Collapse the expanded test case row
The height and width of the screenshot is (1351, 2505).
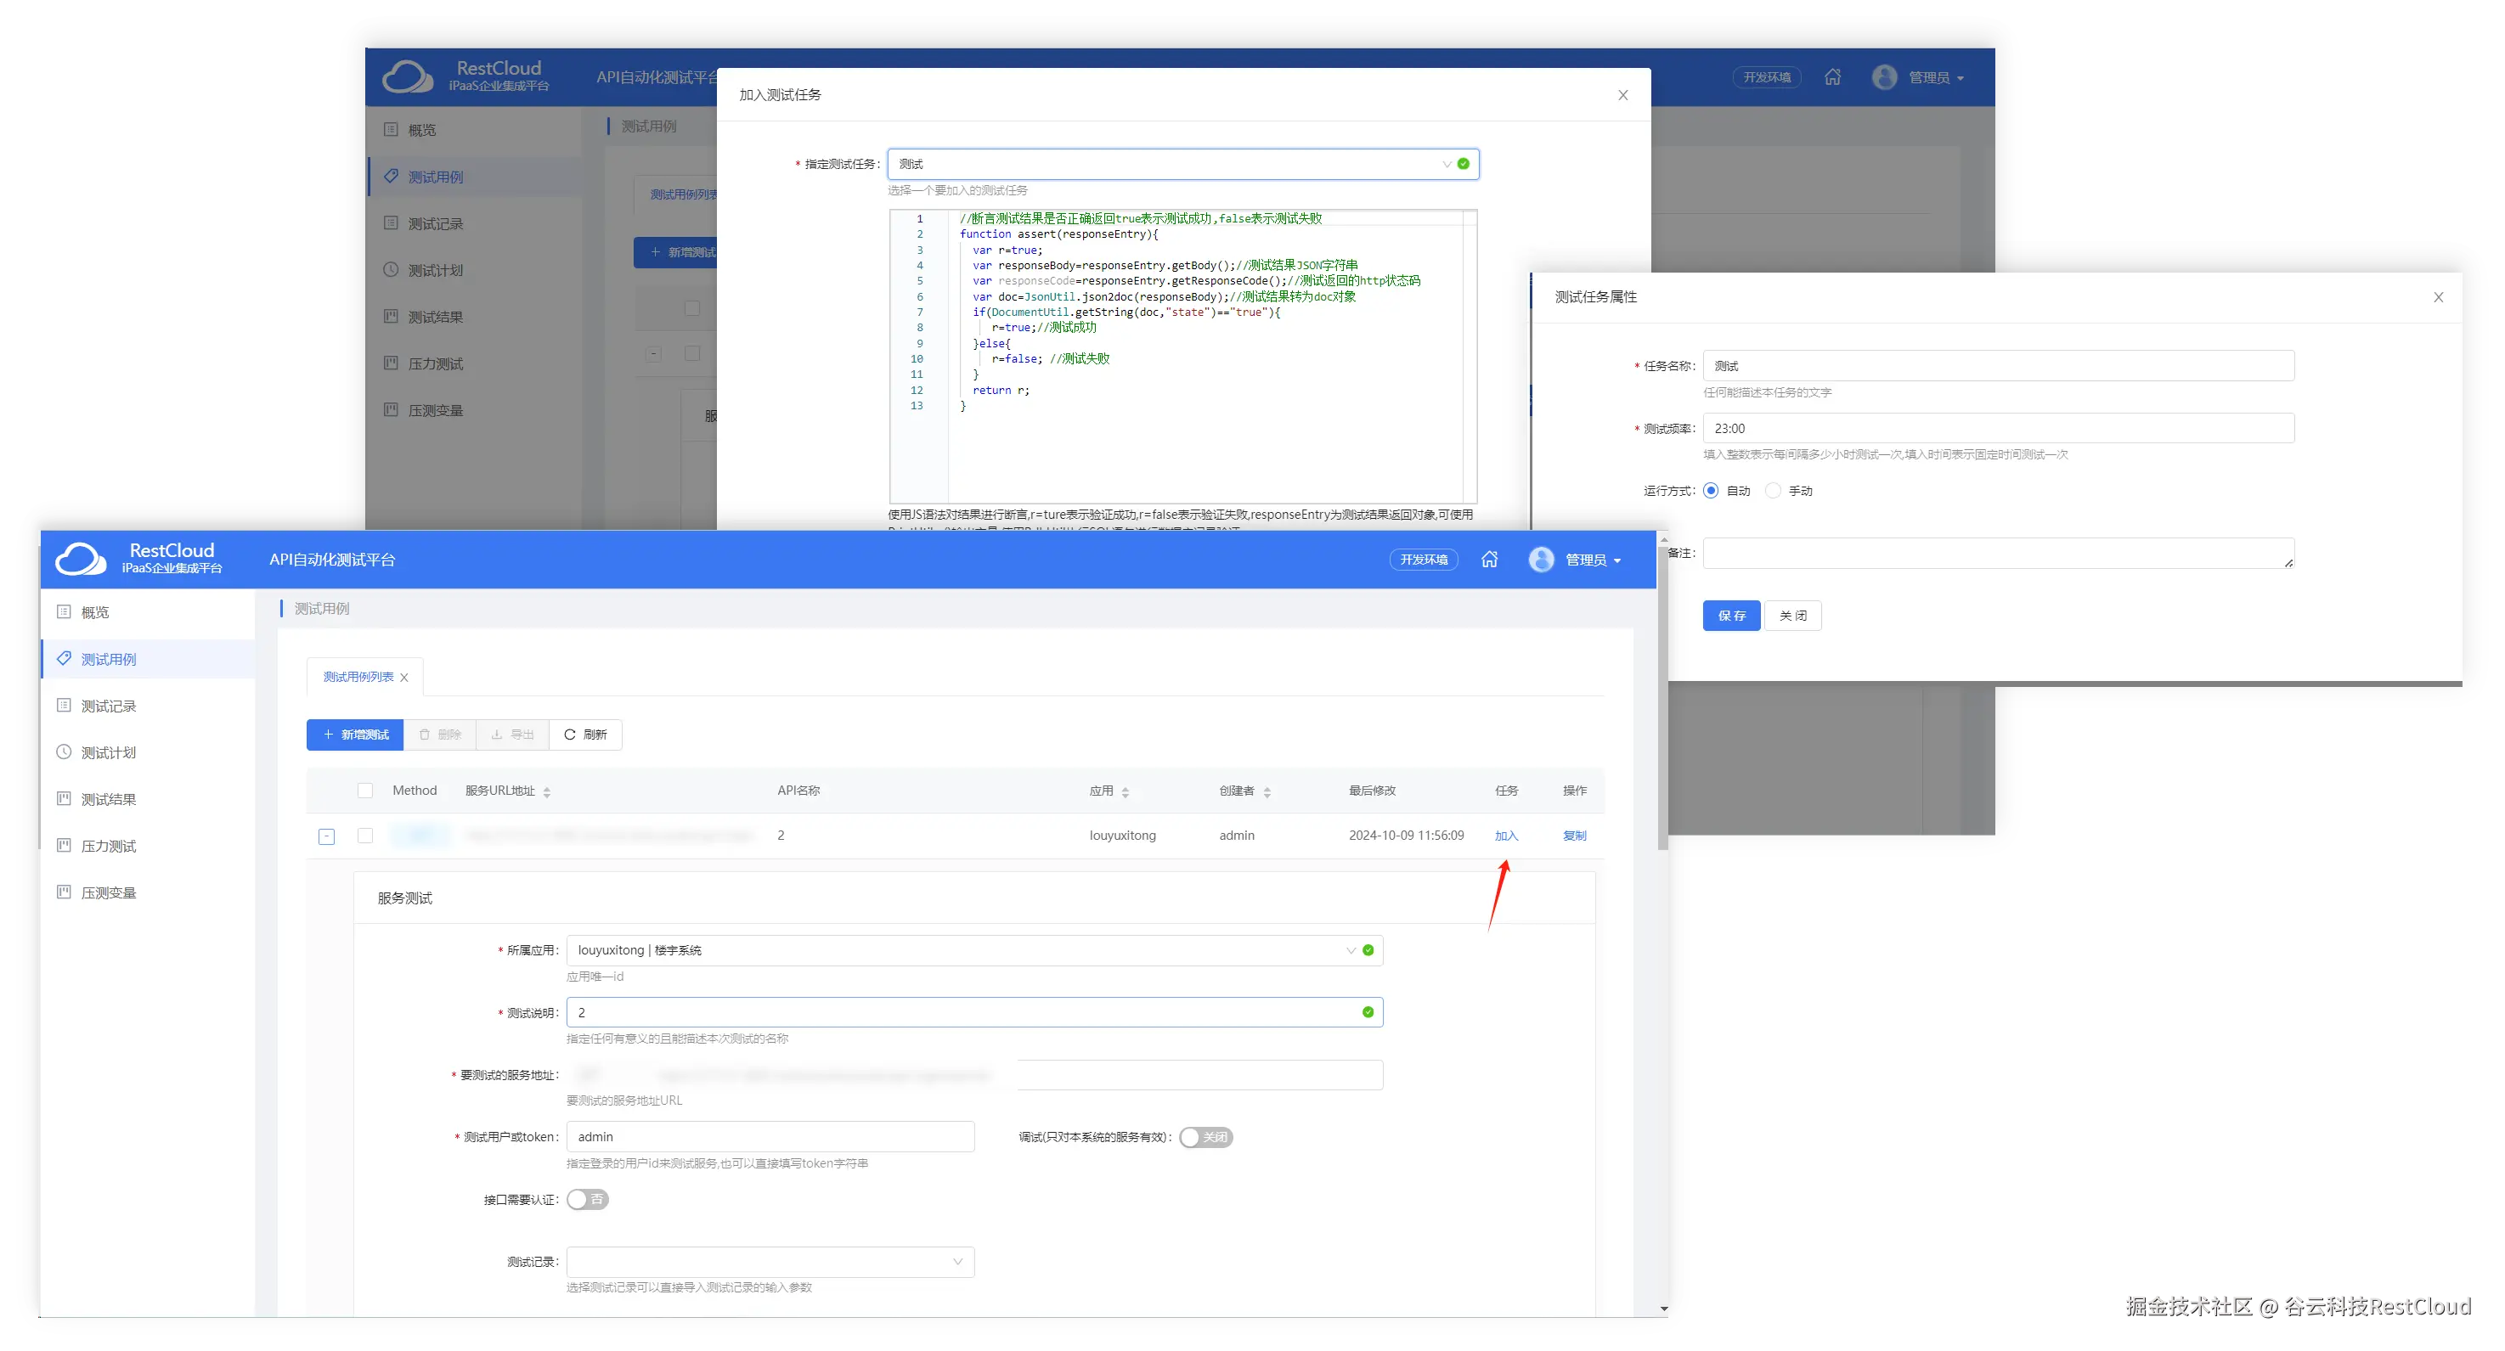point(327,836)
